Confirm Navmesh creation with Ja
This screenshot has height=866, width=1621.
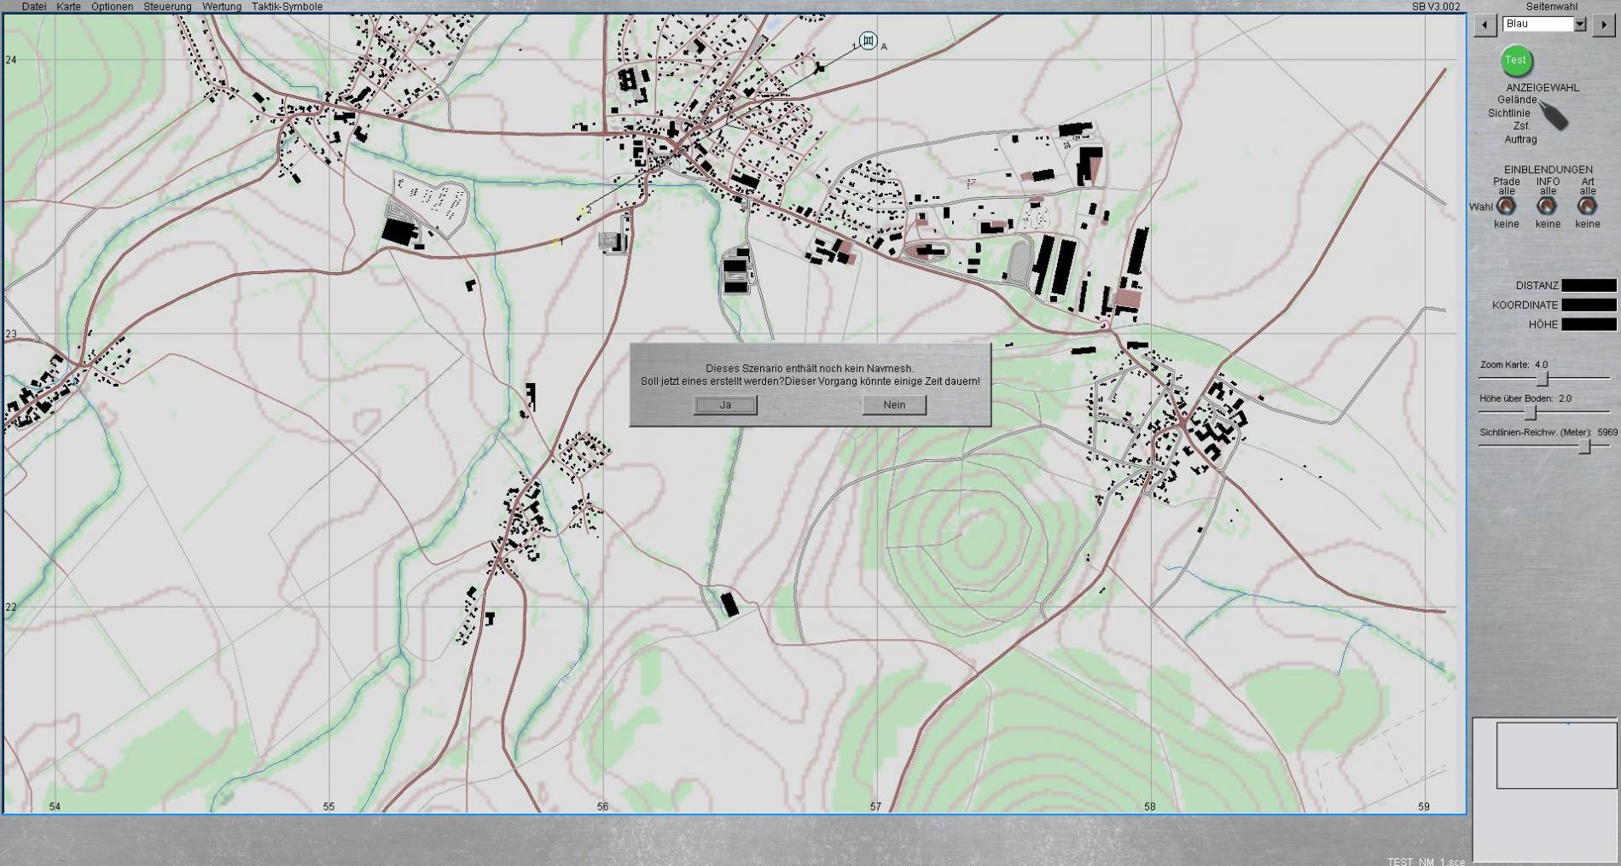(x=725, y=405)
